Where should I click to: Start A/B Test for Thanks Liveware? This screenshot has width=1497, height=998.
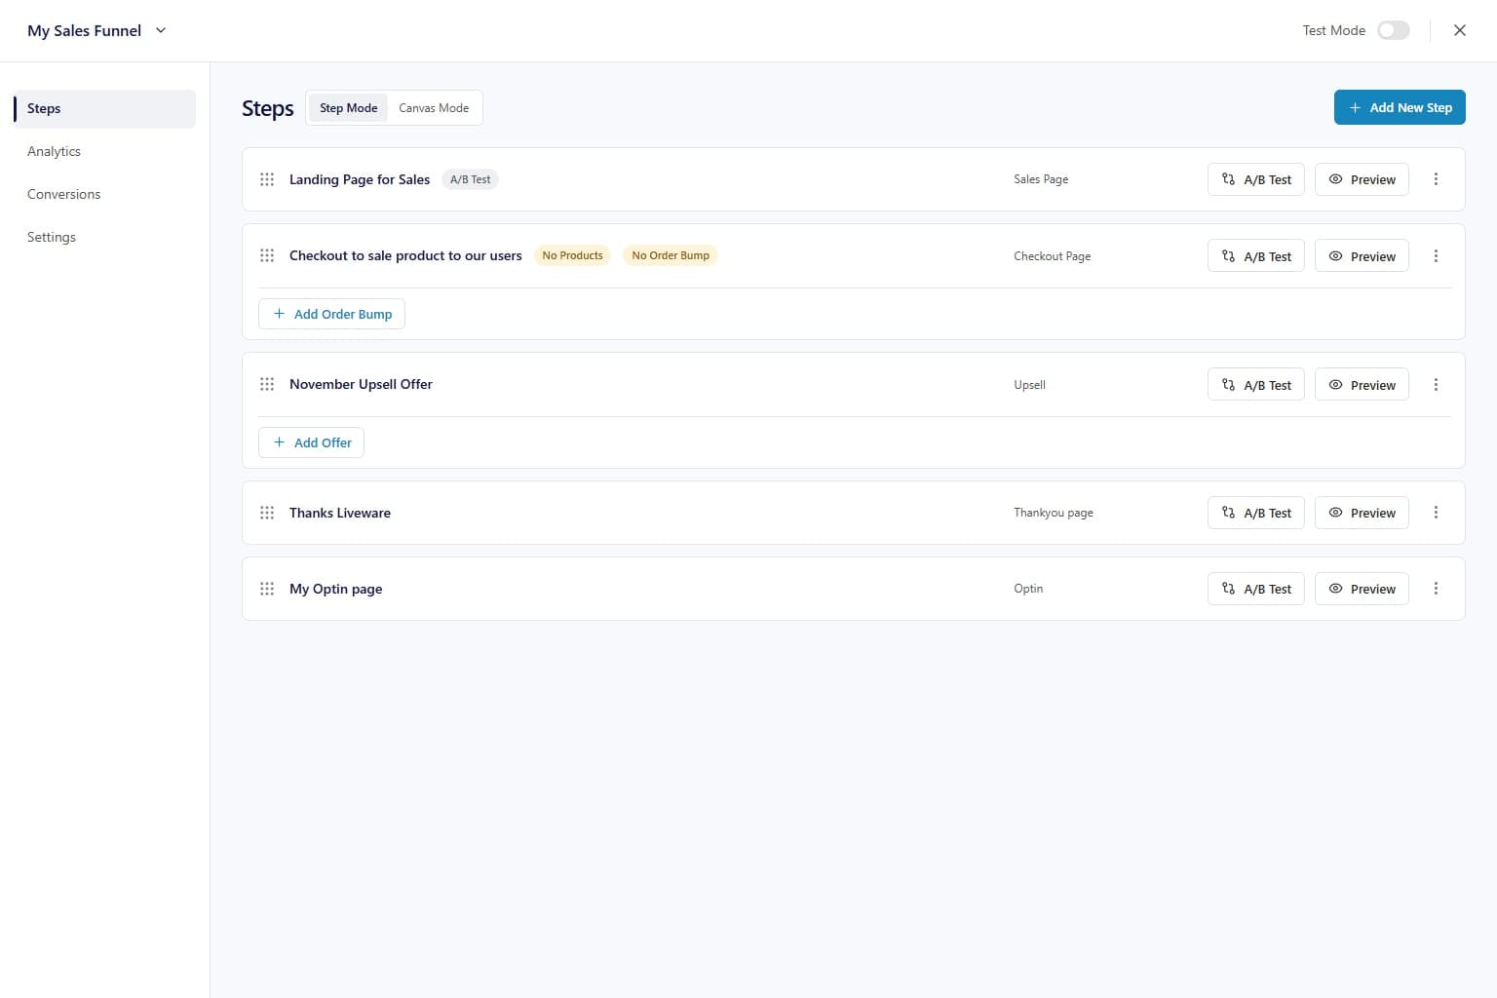click(1256, 513)
